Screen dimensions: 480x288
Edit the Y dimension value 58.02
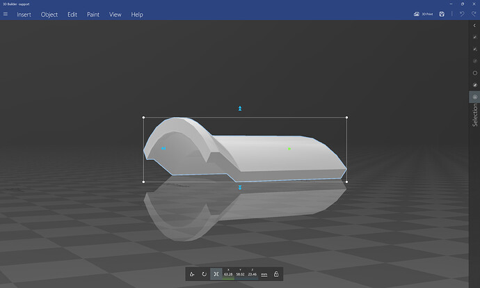pyautogui.click(x=240, y=274)
